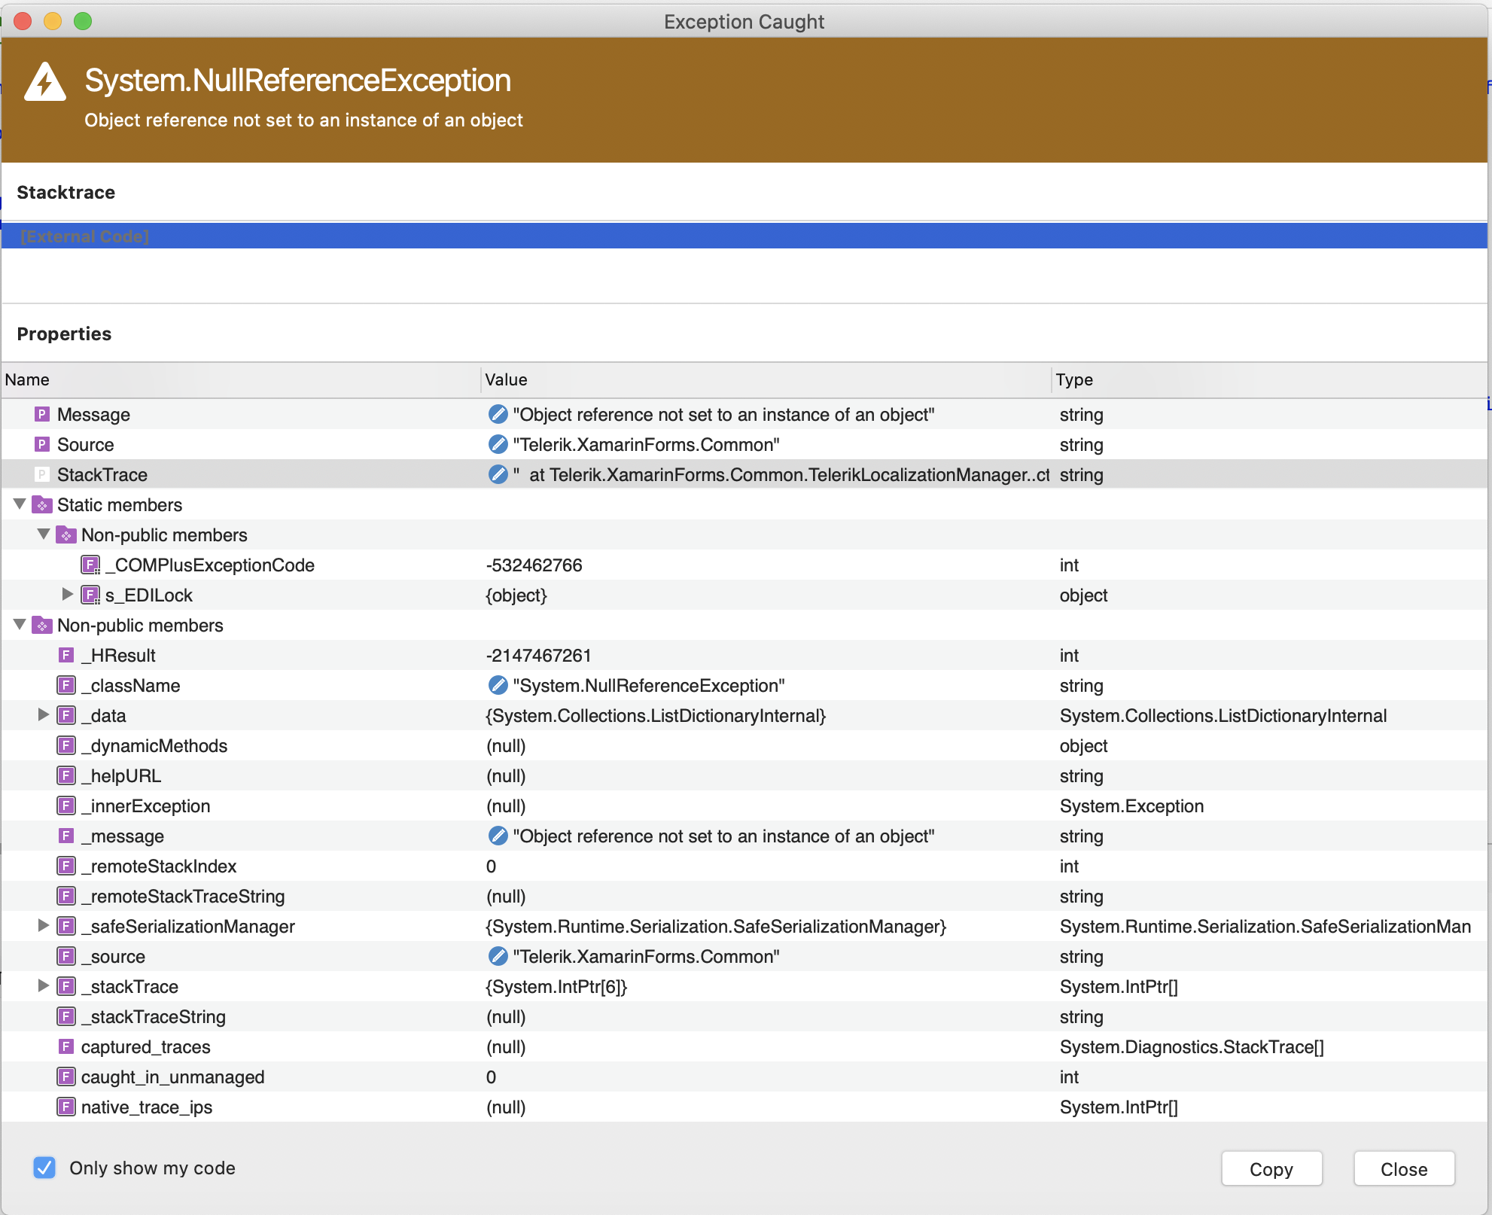Screen dimensions: 1492x1215
Task: Click the edit pencil icon beside Source value
Action: [x=498, y=444]
